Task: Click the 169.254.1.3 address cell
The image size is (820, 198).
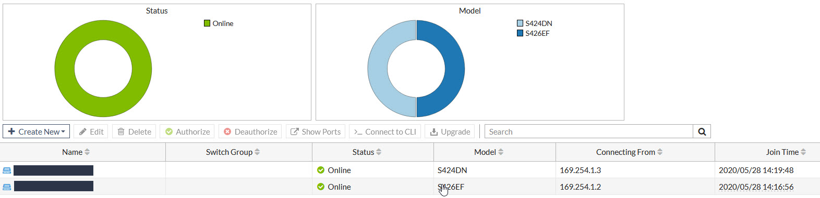Action: point(580,170)
